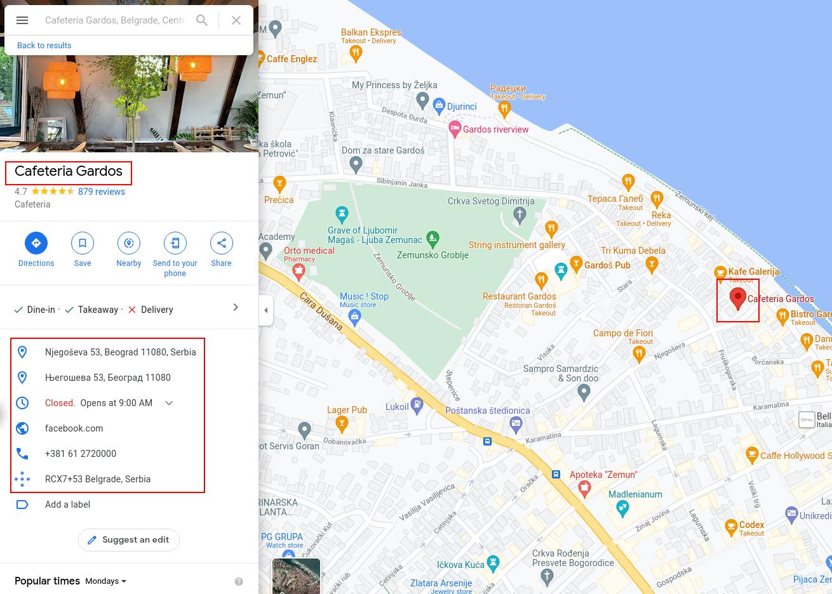Screen dimensions: 832x594
Task: Save Cafeteria Gardos with bookmark icon
Action: click(83, 243)
